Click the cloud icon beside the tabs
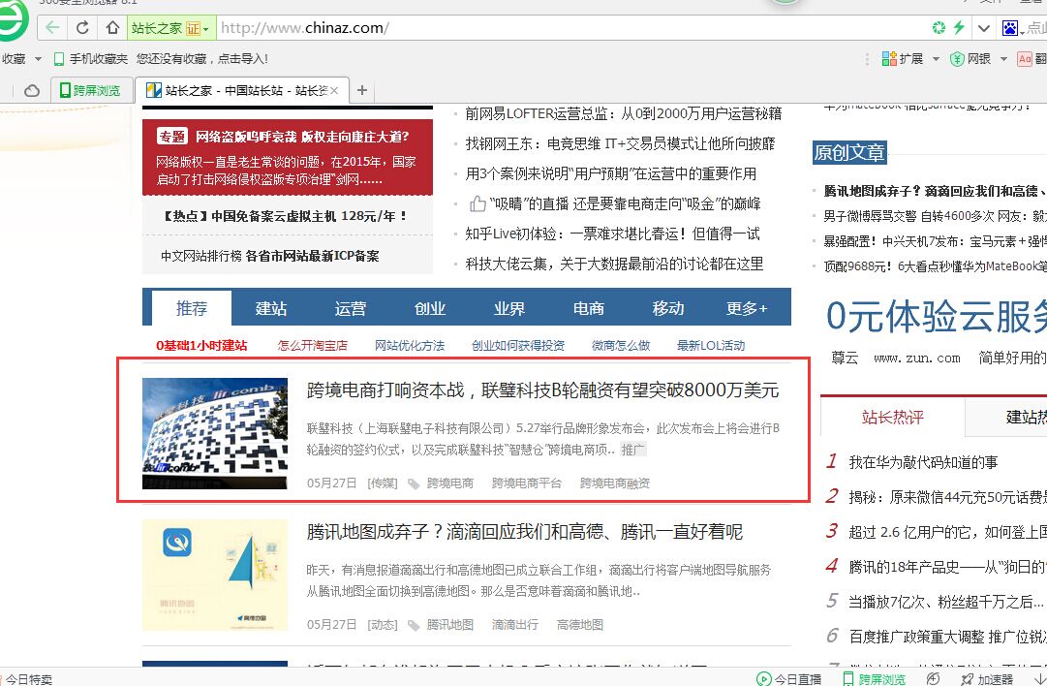The height and width of the screenshot is (686, 1047). pyautogui.click(x=31, y=90)
